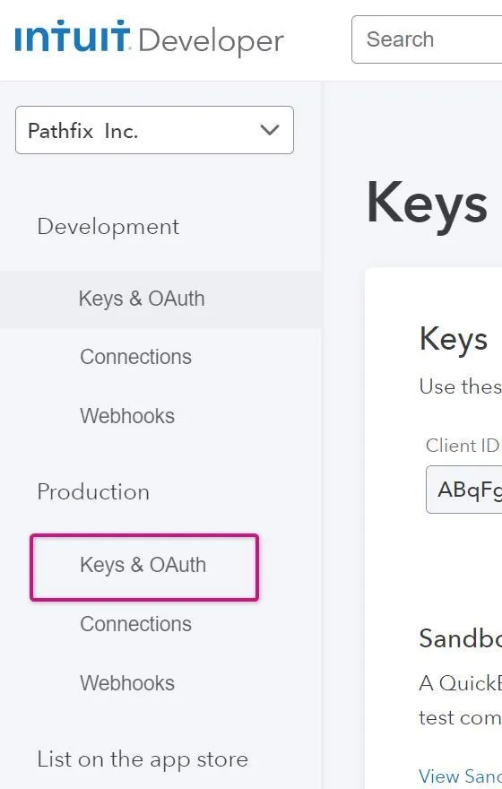Click the Developer wordmark beside the logo
The image size is (502, 789).
click(211, 41)
